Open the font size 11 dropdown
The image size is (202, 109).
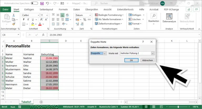(x=47, y=15)
